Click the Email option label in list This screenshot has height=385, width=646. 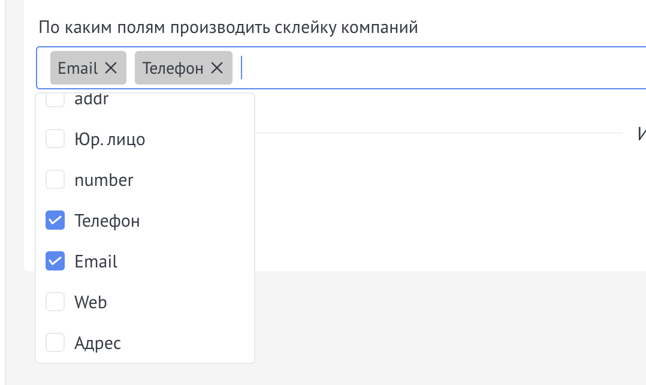pos(96,261)
